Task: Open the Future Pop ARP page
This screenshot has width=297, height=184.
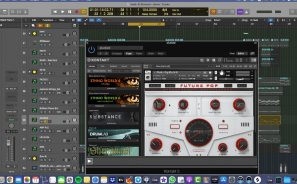Action: click(170, 86)
